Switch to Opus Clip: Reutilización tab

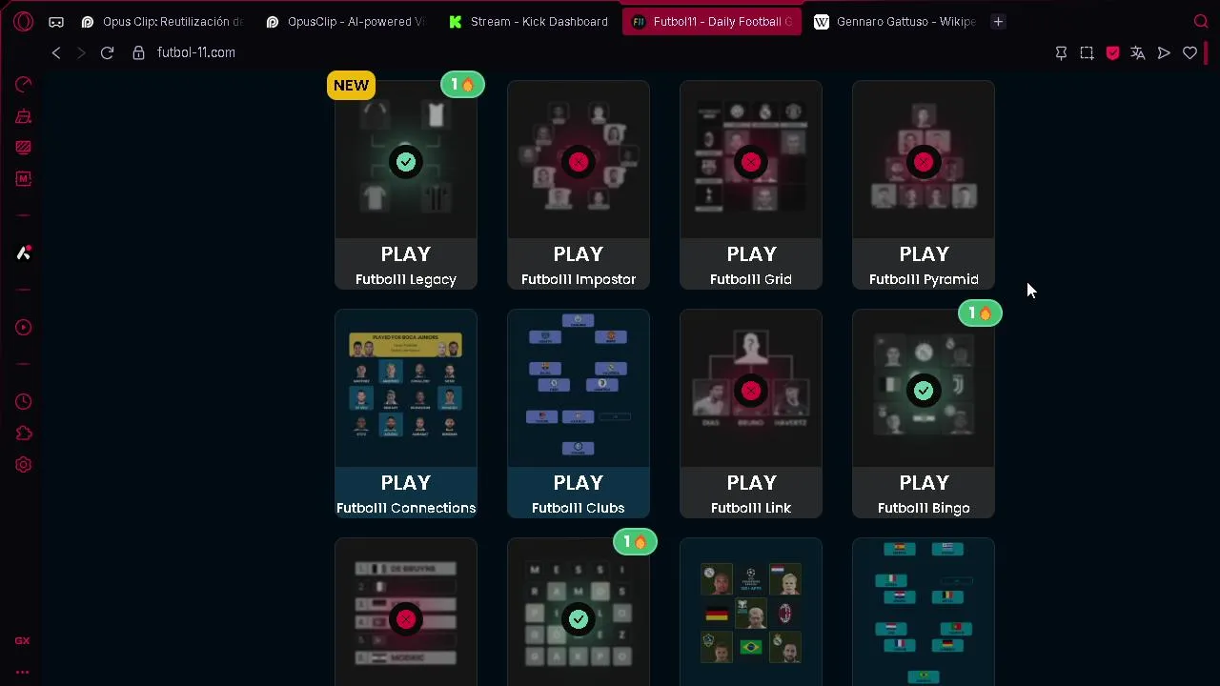162,21
